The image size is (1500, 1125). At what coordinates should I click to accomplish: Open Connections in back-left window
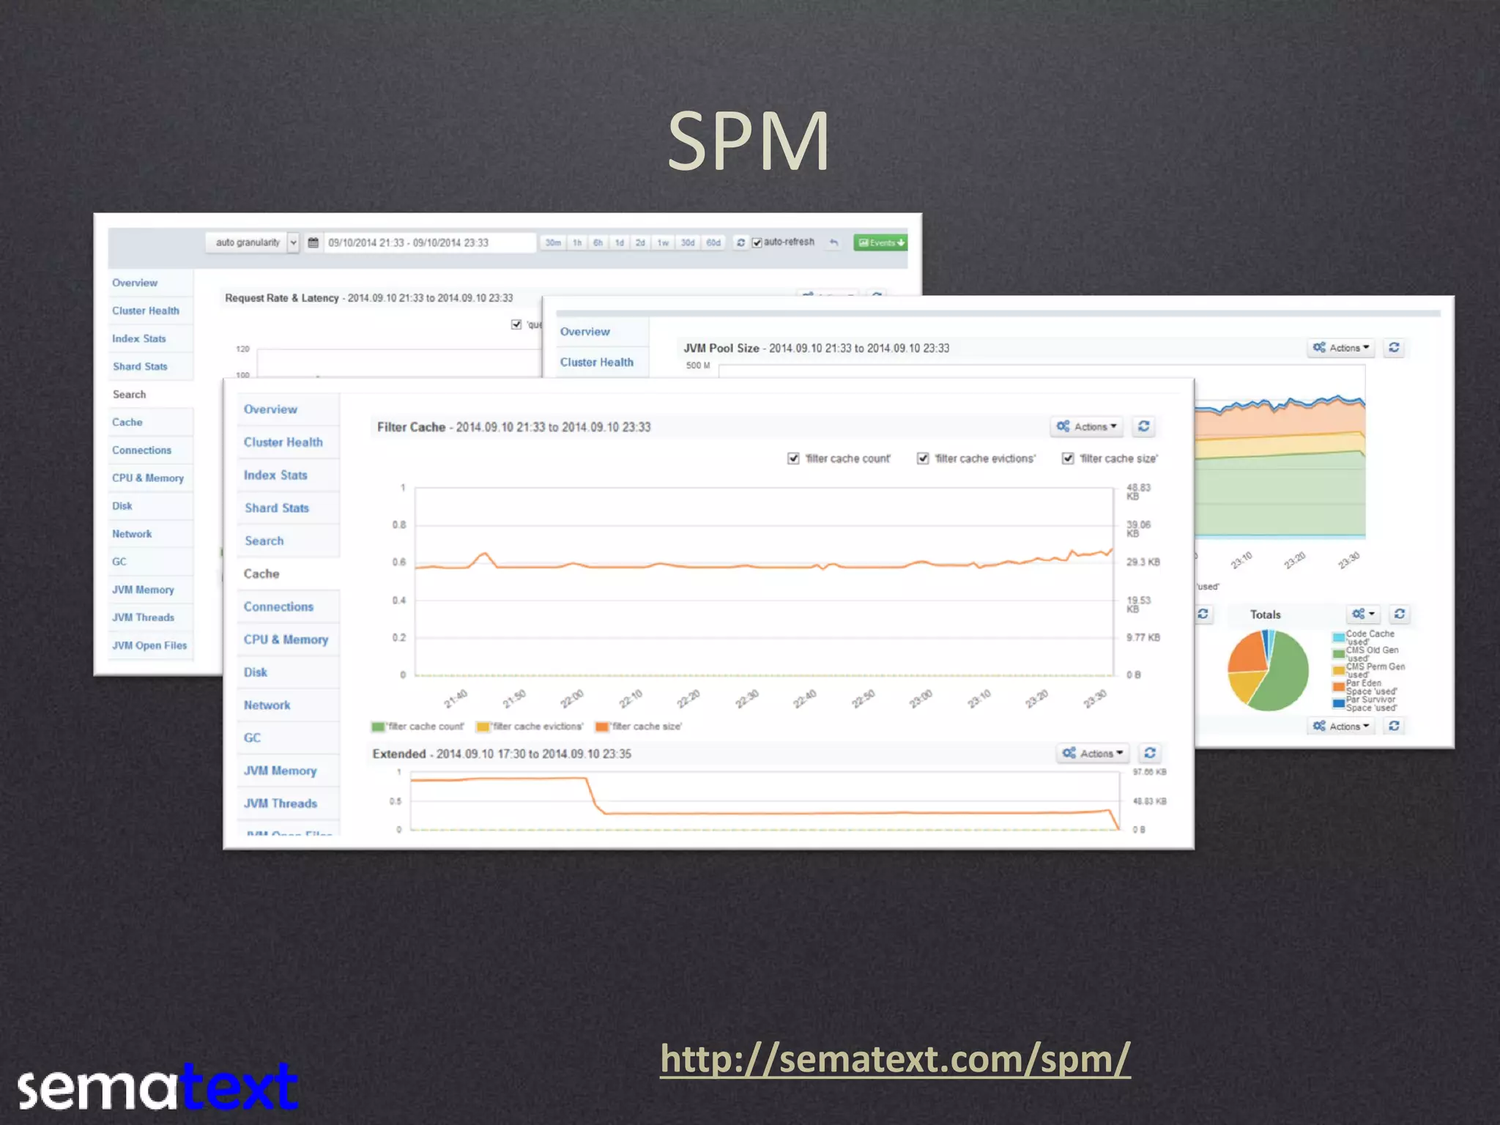pos(141,450)
